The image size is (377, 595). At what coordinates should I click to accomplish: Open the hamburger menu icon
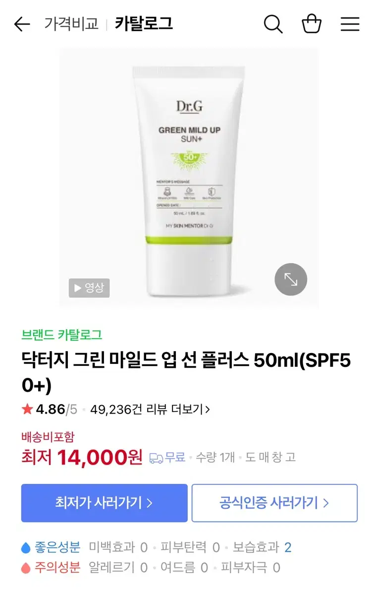pos(350,24)
